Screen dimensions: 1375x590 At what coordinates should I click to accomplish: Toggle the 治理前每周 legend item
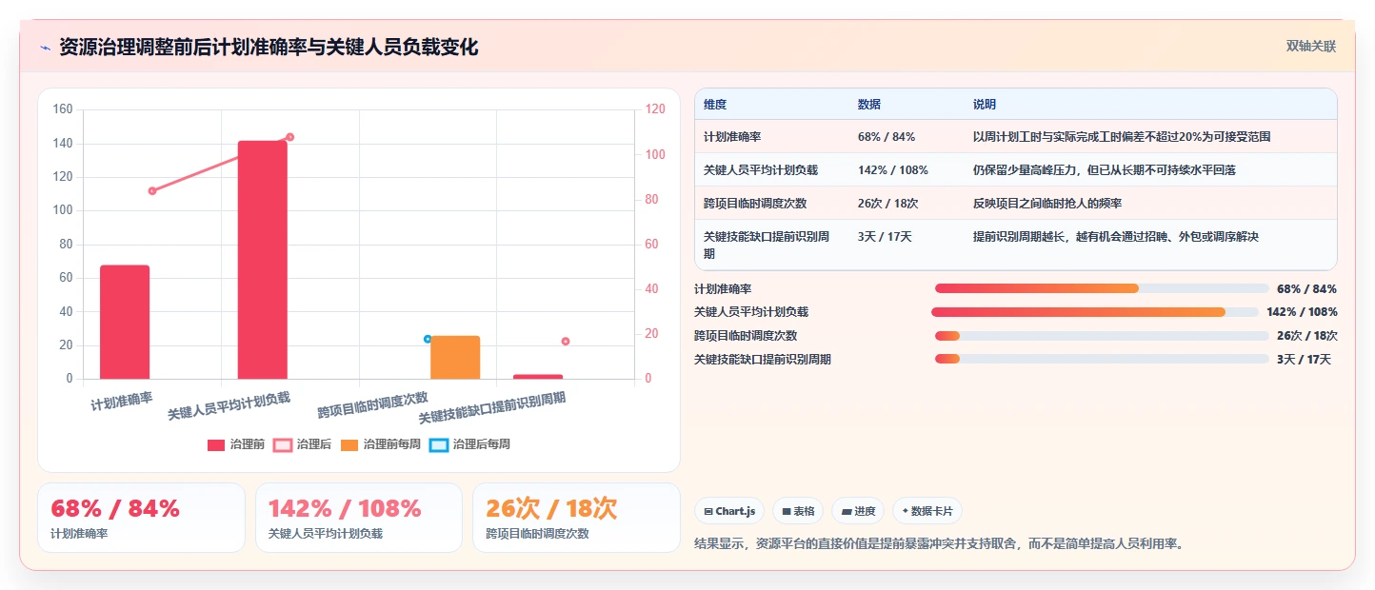[x=381, y=444]
